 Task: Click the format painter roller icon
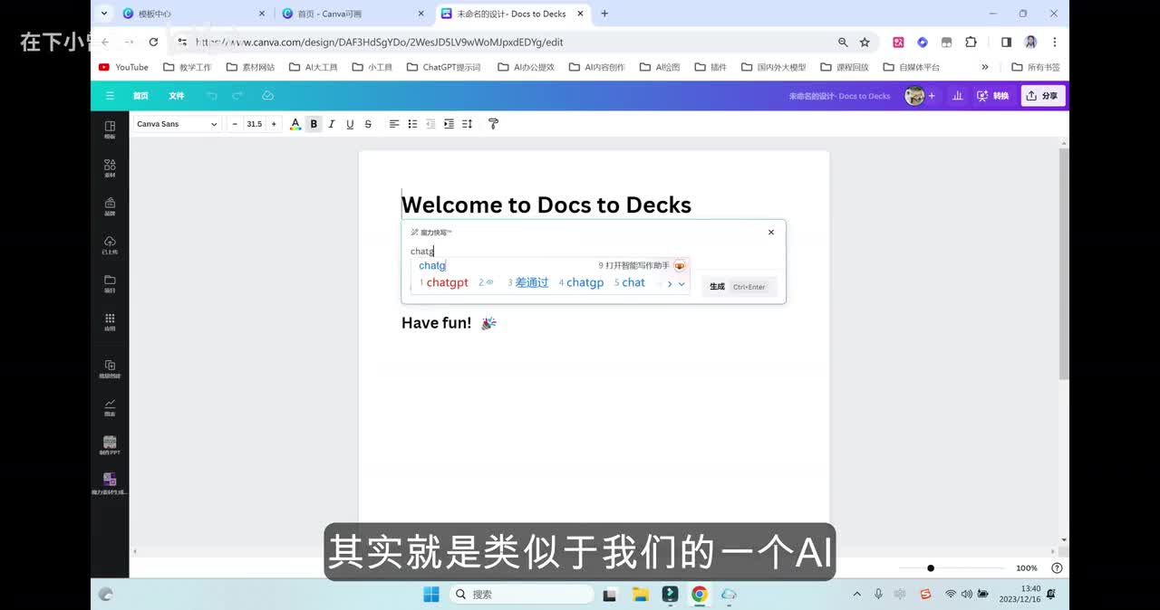[x=493, y=124]
